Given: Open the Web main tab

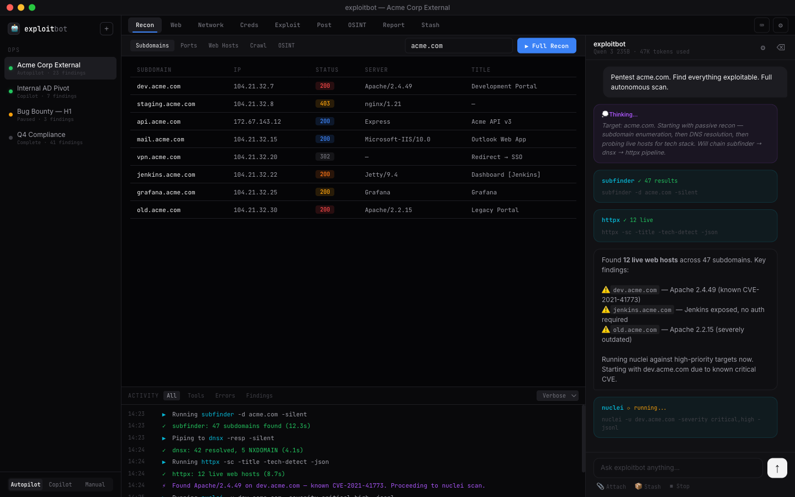Looking at the screenshot, I should 176,25.
